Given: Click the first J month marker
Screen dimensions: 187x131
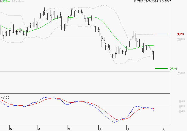Looking at the screenshot, I should pos(100,129).
